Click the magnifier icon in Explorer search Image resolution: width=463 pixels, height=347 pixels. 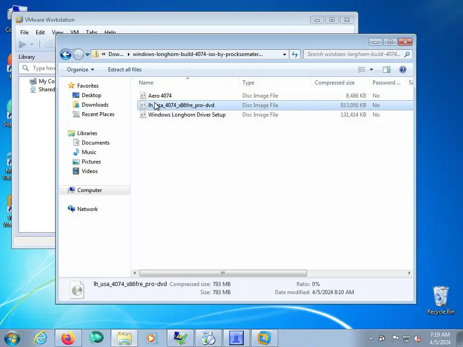(x=407, y=54)
